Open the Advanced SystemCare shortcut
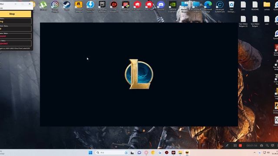This screenshot has height=156, width=278. pos(220,6)
